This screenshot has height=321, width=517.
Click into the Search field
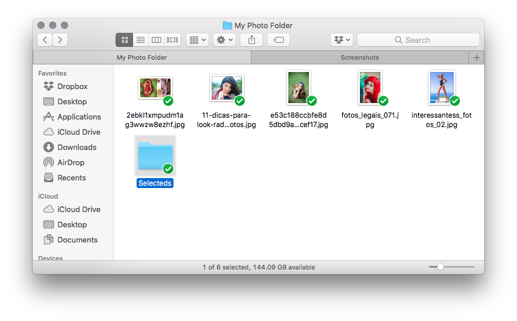419,40
